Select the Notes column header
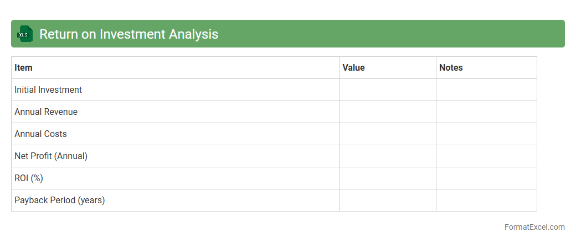 pos(451,67)
